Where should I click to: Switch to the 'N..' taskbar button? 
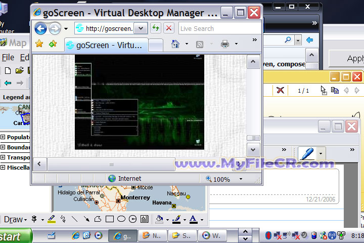pyautogui.click(x=152, y=236)
